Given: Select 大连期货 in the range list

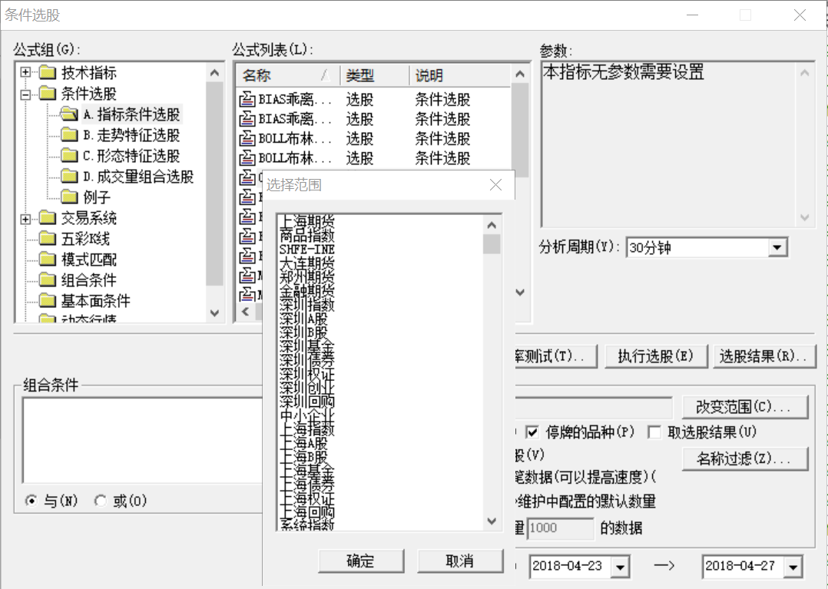Looking at the screenshot, I should [306, 263].
